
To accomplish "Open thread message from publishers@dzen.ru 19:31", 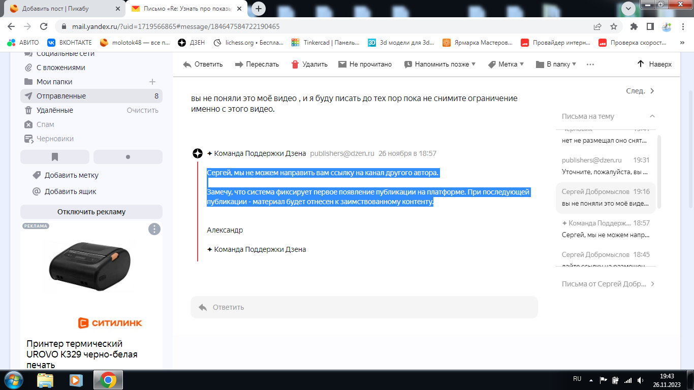I will pyautogui.click(x=606, y=166).
